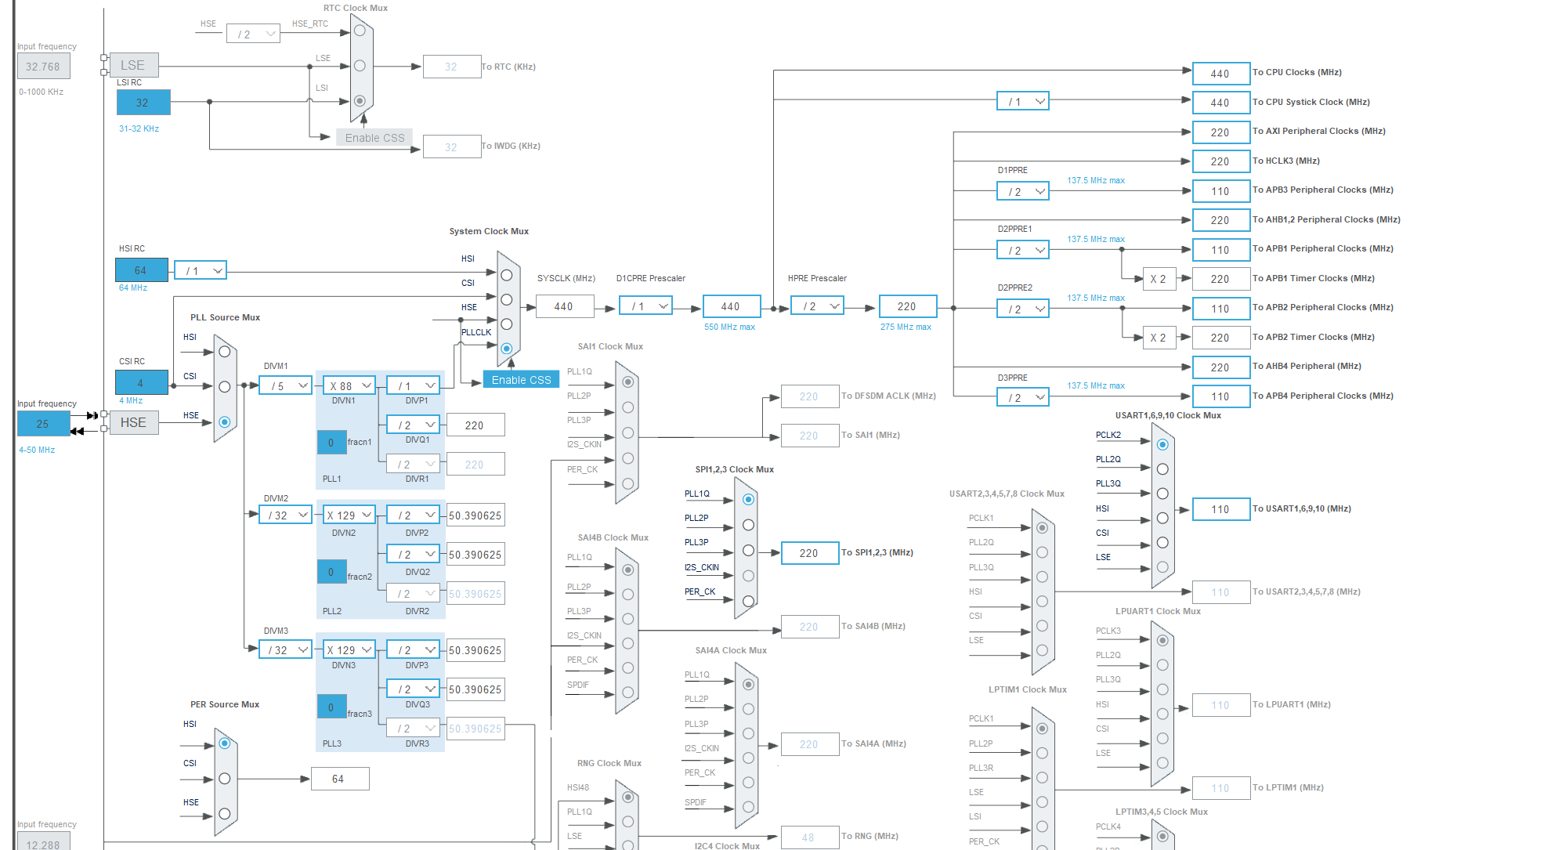
Task: Pick HSE in PER Source Mux
Action: [225, 813]
